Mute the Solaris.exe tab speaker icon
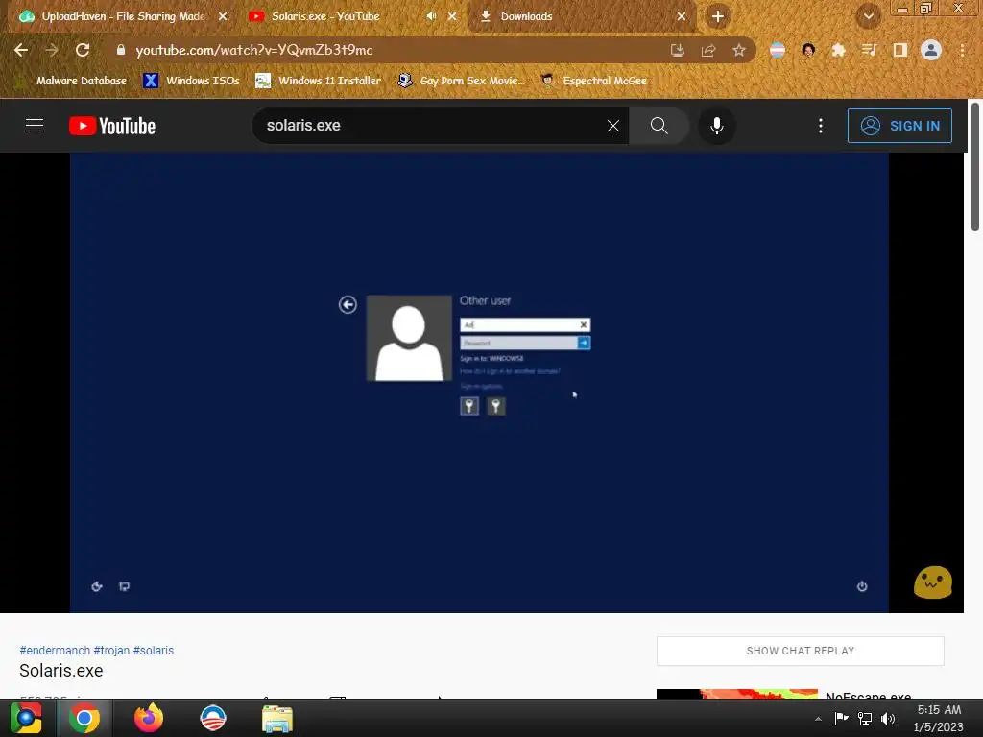The width and height of the screenshot is (983, 737). 431,16
